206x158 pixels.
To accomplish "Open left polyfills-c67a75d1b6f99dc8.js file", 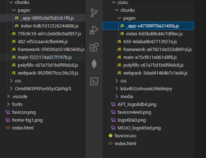I will click(43, 65).
